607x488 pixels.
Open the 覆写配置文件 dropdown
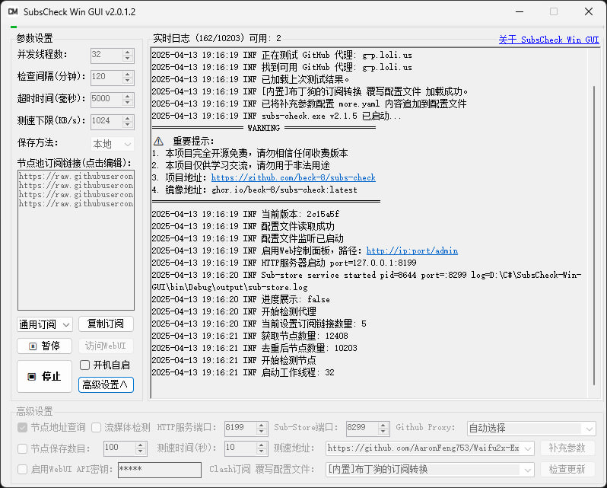430,470
